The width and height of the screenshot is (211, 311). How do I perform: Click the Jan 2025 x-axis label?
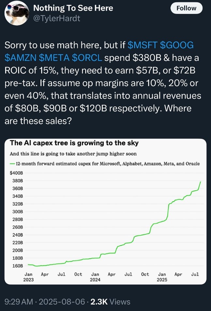click(162, 277)
